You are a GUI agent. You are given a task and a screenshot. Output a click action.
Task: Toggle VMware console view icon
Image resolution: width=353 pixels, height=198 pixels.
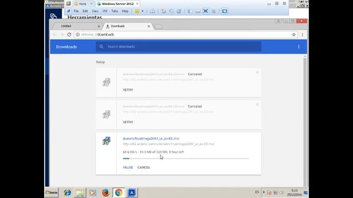(224, 11)
